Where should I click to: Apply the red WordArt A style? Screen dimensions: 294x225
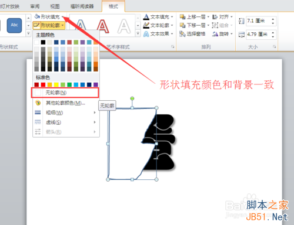click(x=103, y=26)
